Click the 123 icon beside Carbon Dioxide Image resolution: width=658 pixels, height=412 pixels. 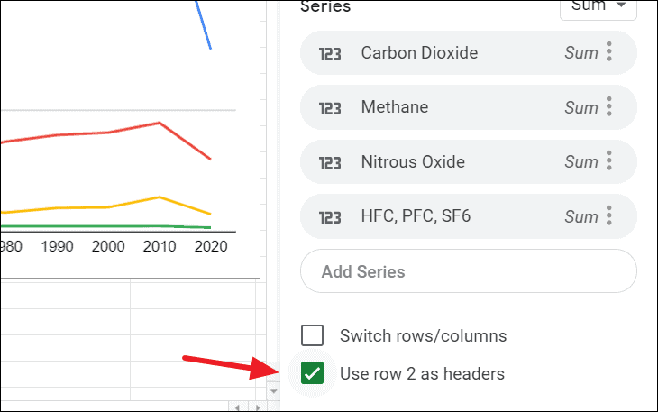pyautogui.click(x=330, y=54)
